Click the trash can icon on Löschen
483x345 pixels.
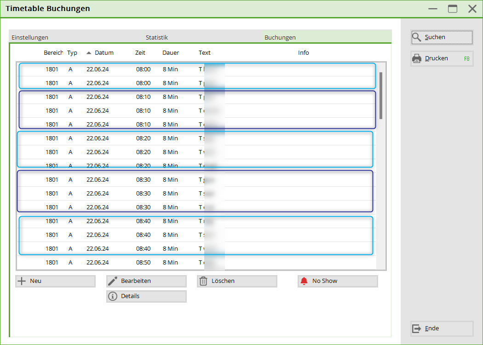tap(203, 281)
